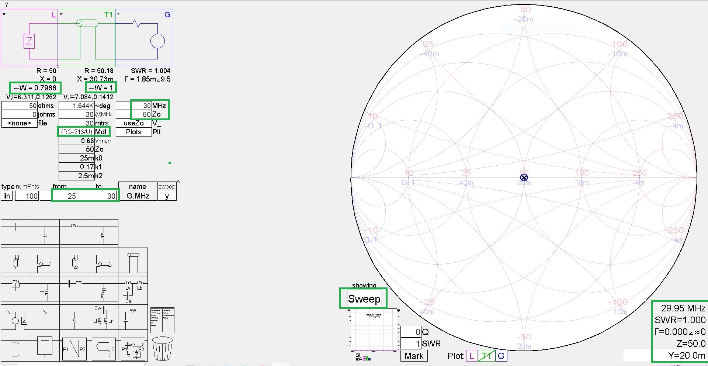
Task: Select the G generator block in schematic
Action: pyautogui.click(x=144, y=37)
